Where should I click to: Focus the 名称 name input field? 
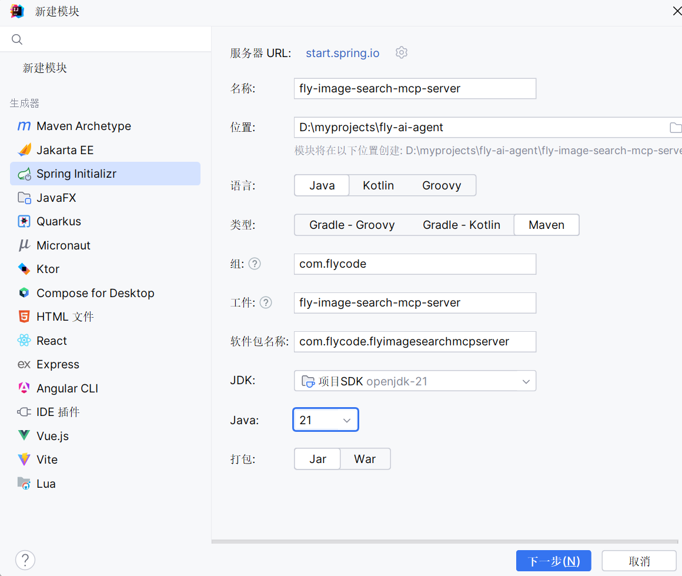[x=415, y=89]
